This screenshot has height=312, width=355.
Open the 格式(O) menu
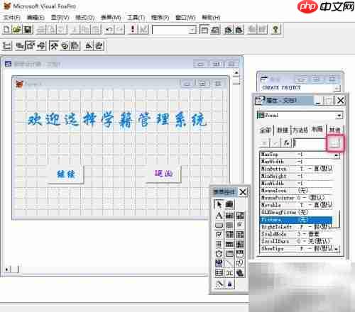84,18
